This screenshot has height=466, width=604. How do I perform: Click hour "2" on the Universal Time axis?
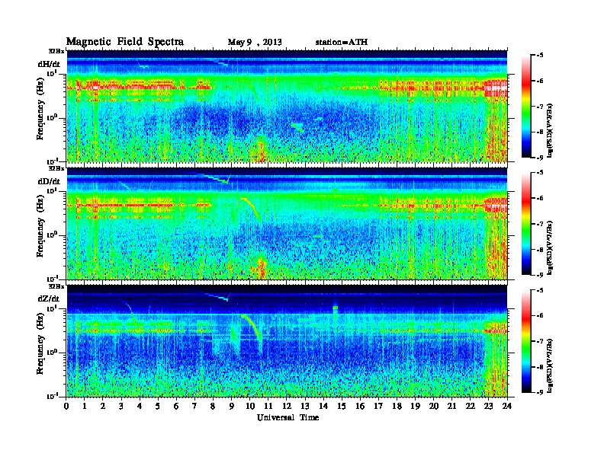pyautogui.click(x=103, y=406)
